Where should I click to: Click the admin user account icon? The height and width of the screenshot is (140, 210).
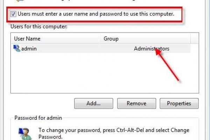16,49
